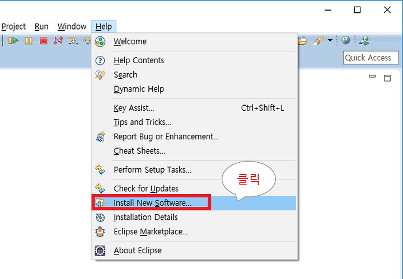Click the bug icon beside Report Bug
The image size is (403, 279).
[101, 137]
